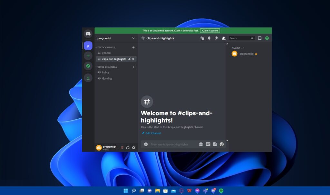Click the Add a Server plus icon

88,56
